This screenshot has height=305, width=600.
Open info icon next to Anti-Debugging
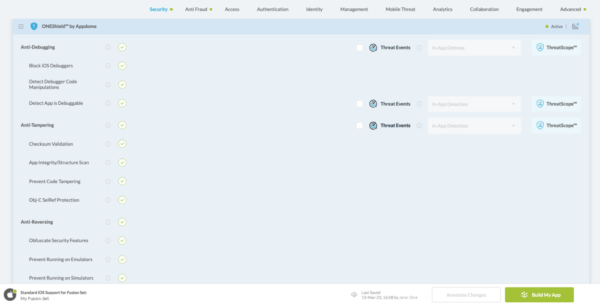108,47
